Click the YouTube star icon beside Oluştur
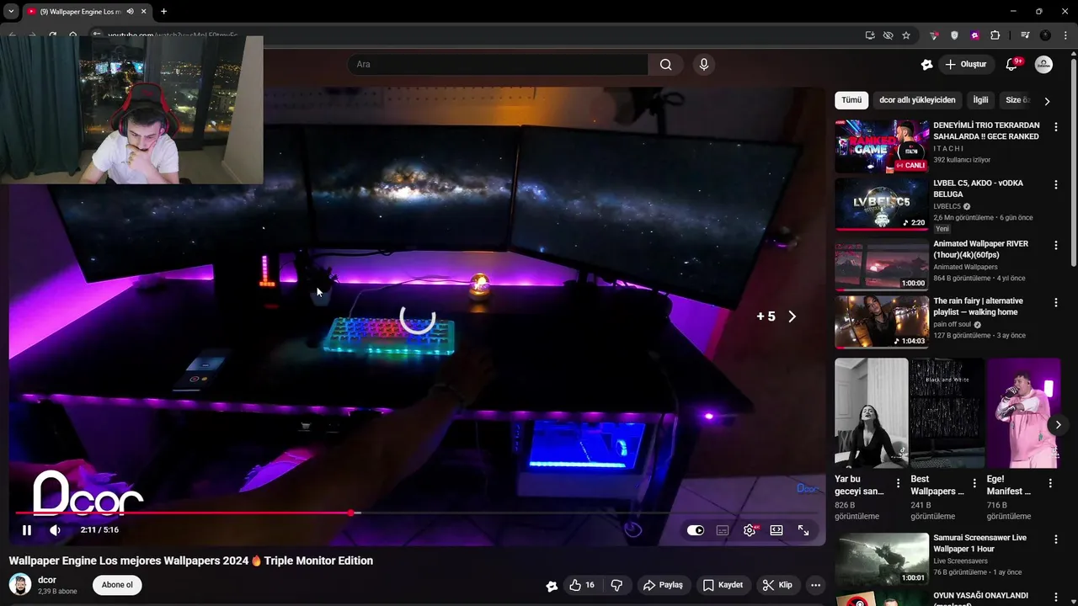The image size is (1078, 606). click(926, 65)
